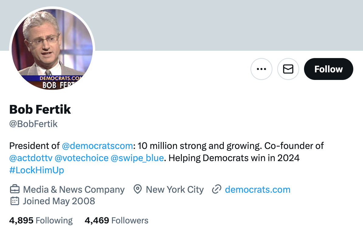Click the location pin icon

click(138, 189)
